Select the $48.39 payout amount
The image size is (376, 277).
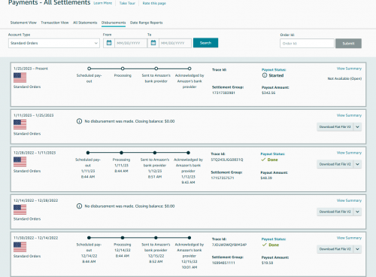coord(266,178)
